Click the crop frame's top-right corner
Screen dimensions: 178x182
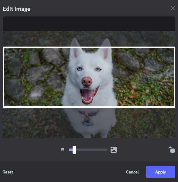coord(174,47)
